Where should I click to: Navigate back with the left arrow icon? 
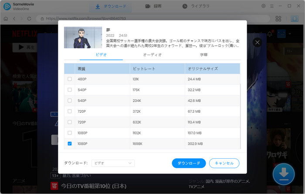(14, 19)
